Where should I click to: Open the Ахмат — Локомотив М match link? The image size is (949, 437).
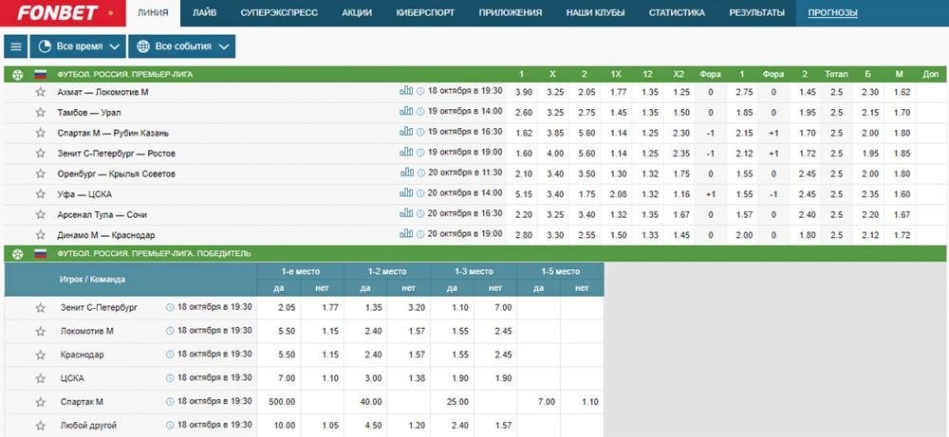click(102, 93)
